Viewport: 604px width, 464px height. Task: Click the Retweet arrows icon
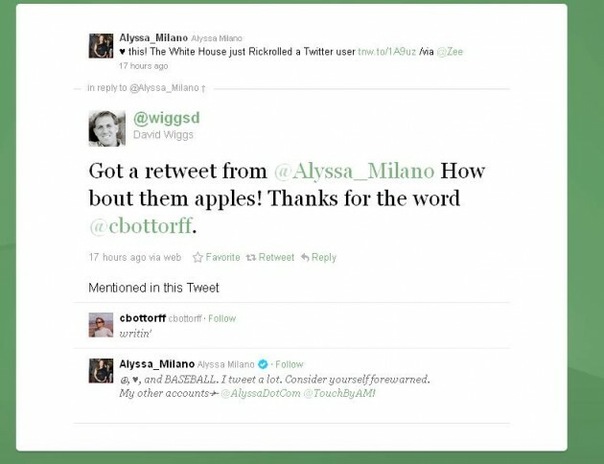(251, 258)
